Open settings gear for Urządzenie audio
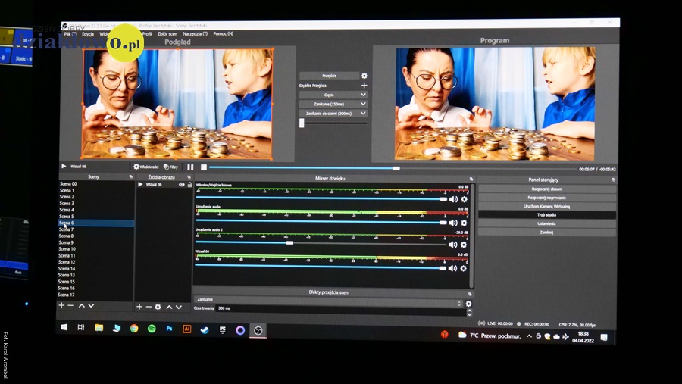The image size is (682, 384). point(464,223)
